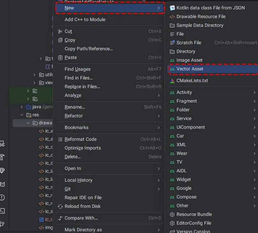Open the Git version control sidebar icon
258x233 pixels.
click(x=2, y=224)
